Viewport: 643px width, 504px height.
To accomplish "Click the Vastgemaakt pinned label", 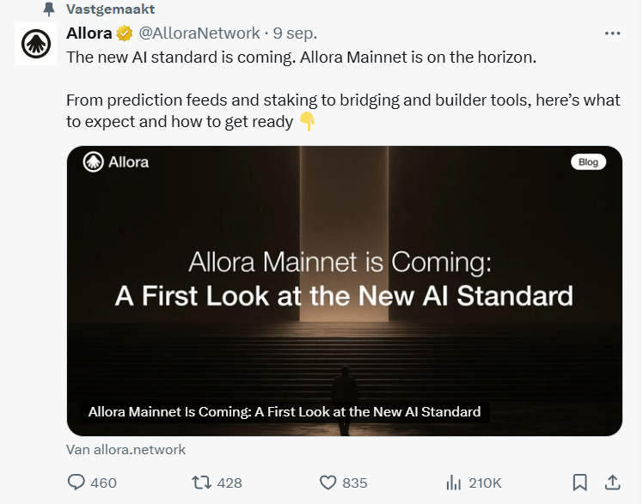I will (110, 9).
